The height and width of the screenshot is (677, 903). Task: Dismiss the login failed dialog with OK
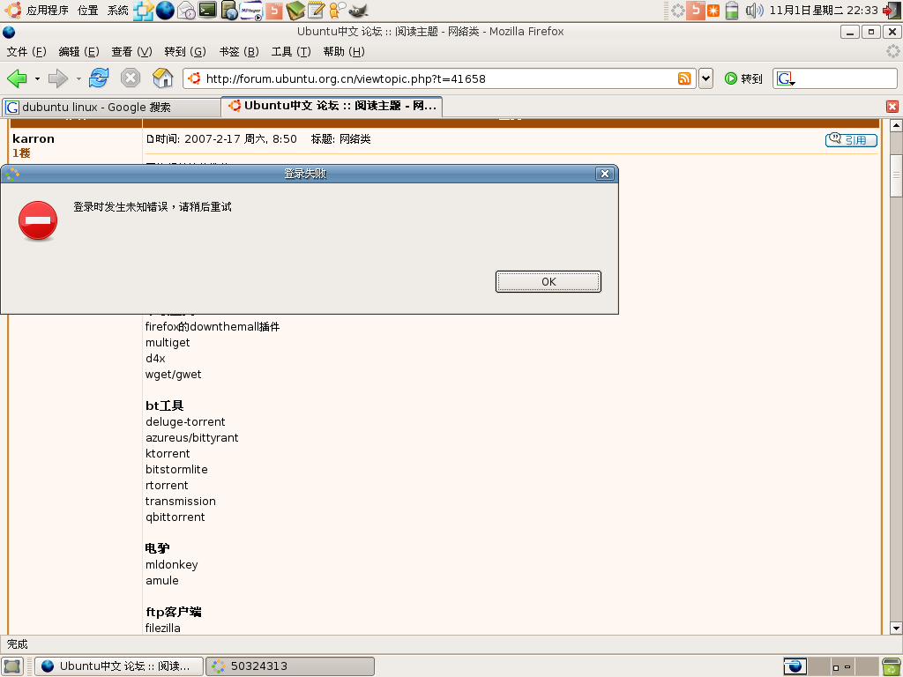(548, 281)
